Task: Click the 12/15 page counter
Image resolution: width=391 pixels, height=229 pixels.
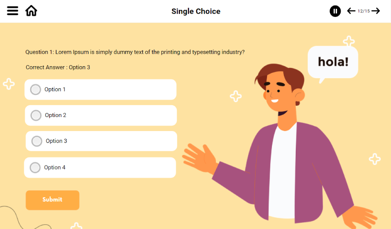Action: tap(364, 11)
